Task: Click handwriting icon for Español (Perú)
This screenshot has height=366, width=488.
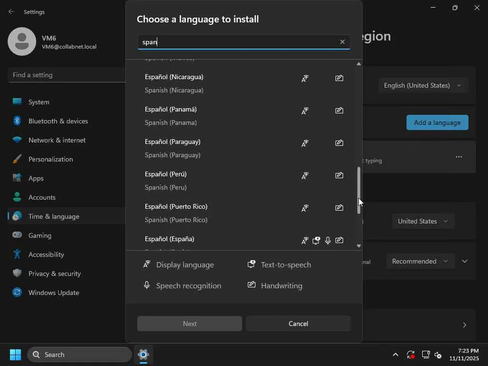Action: (x=339, y=175)
